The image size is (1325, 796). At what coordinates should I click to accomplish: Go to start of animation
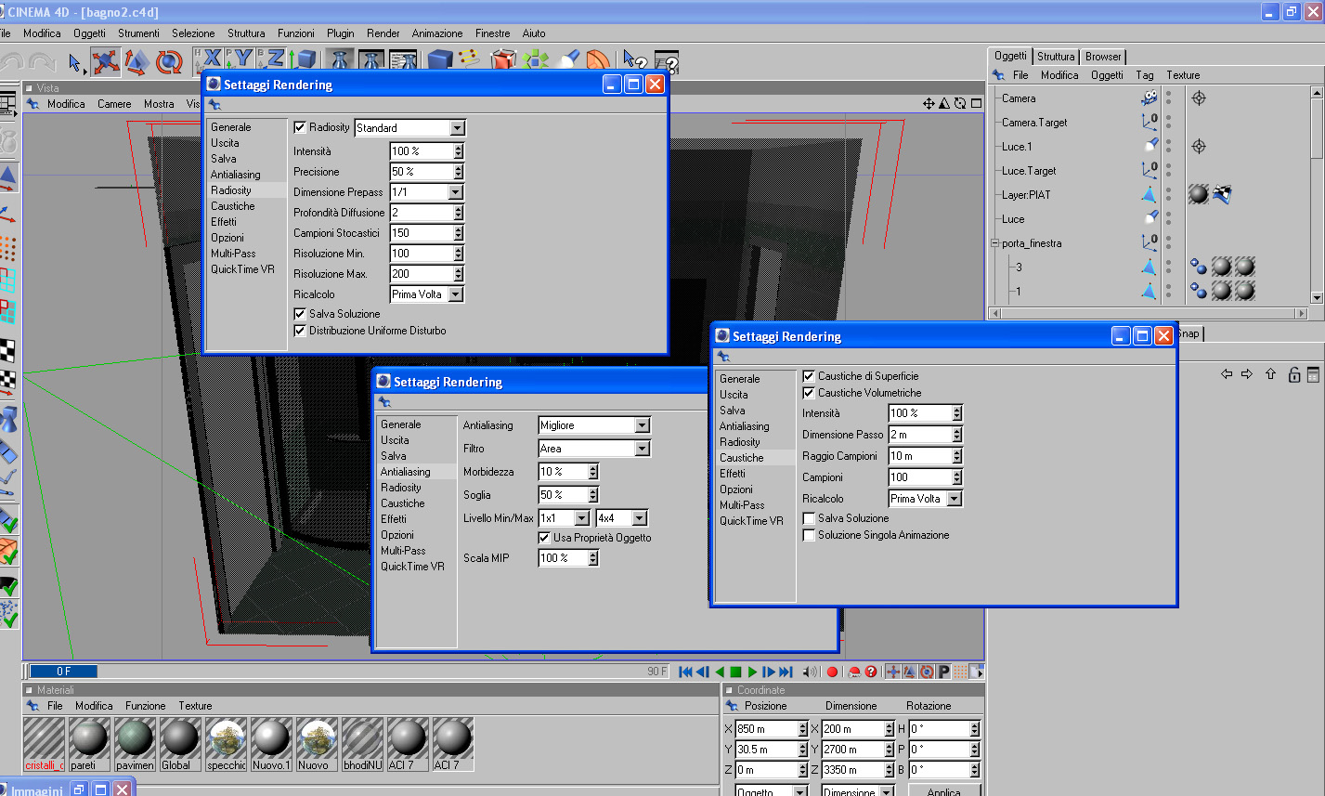685,672
